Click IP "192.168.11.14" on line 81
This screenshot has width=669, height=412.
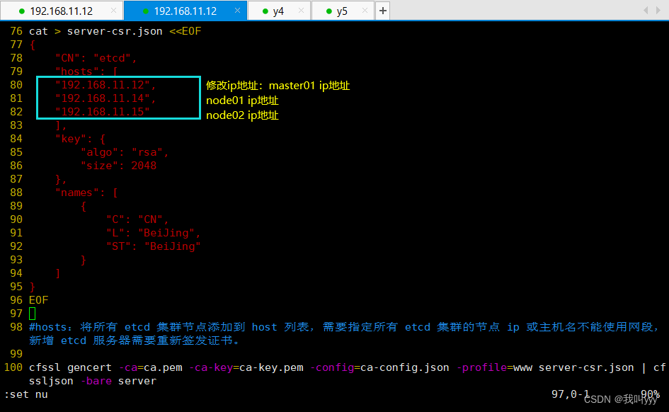click(103, 98)
